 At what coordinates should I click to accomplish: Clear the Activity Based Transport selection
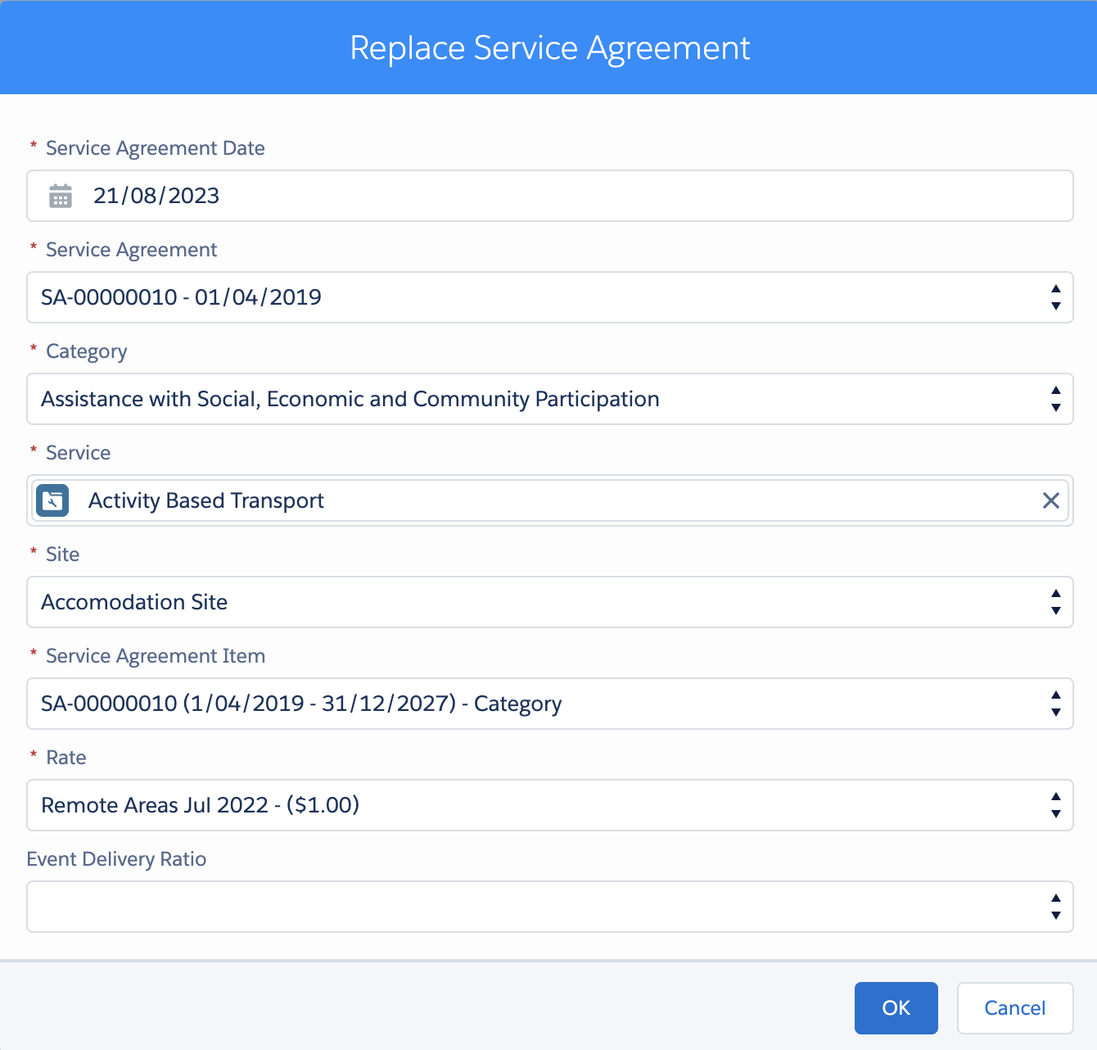pos(1050,500)
